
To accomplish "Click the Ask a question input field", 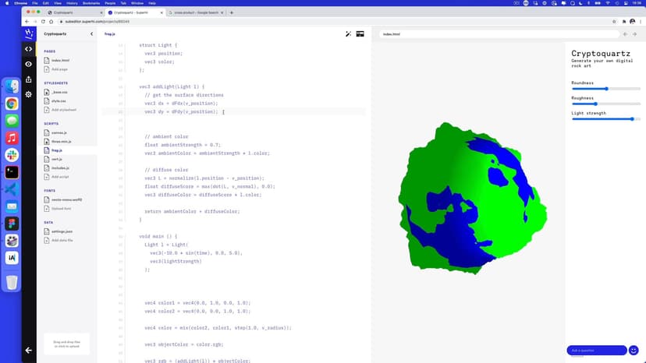I will pos(597,351).
